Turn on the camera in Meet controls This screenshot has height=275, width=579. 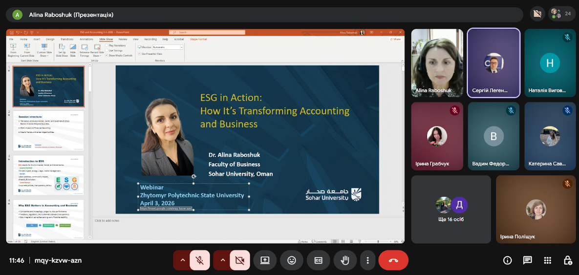tap(239, 260)
